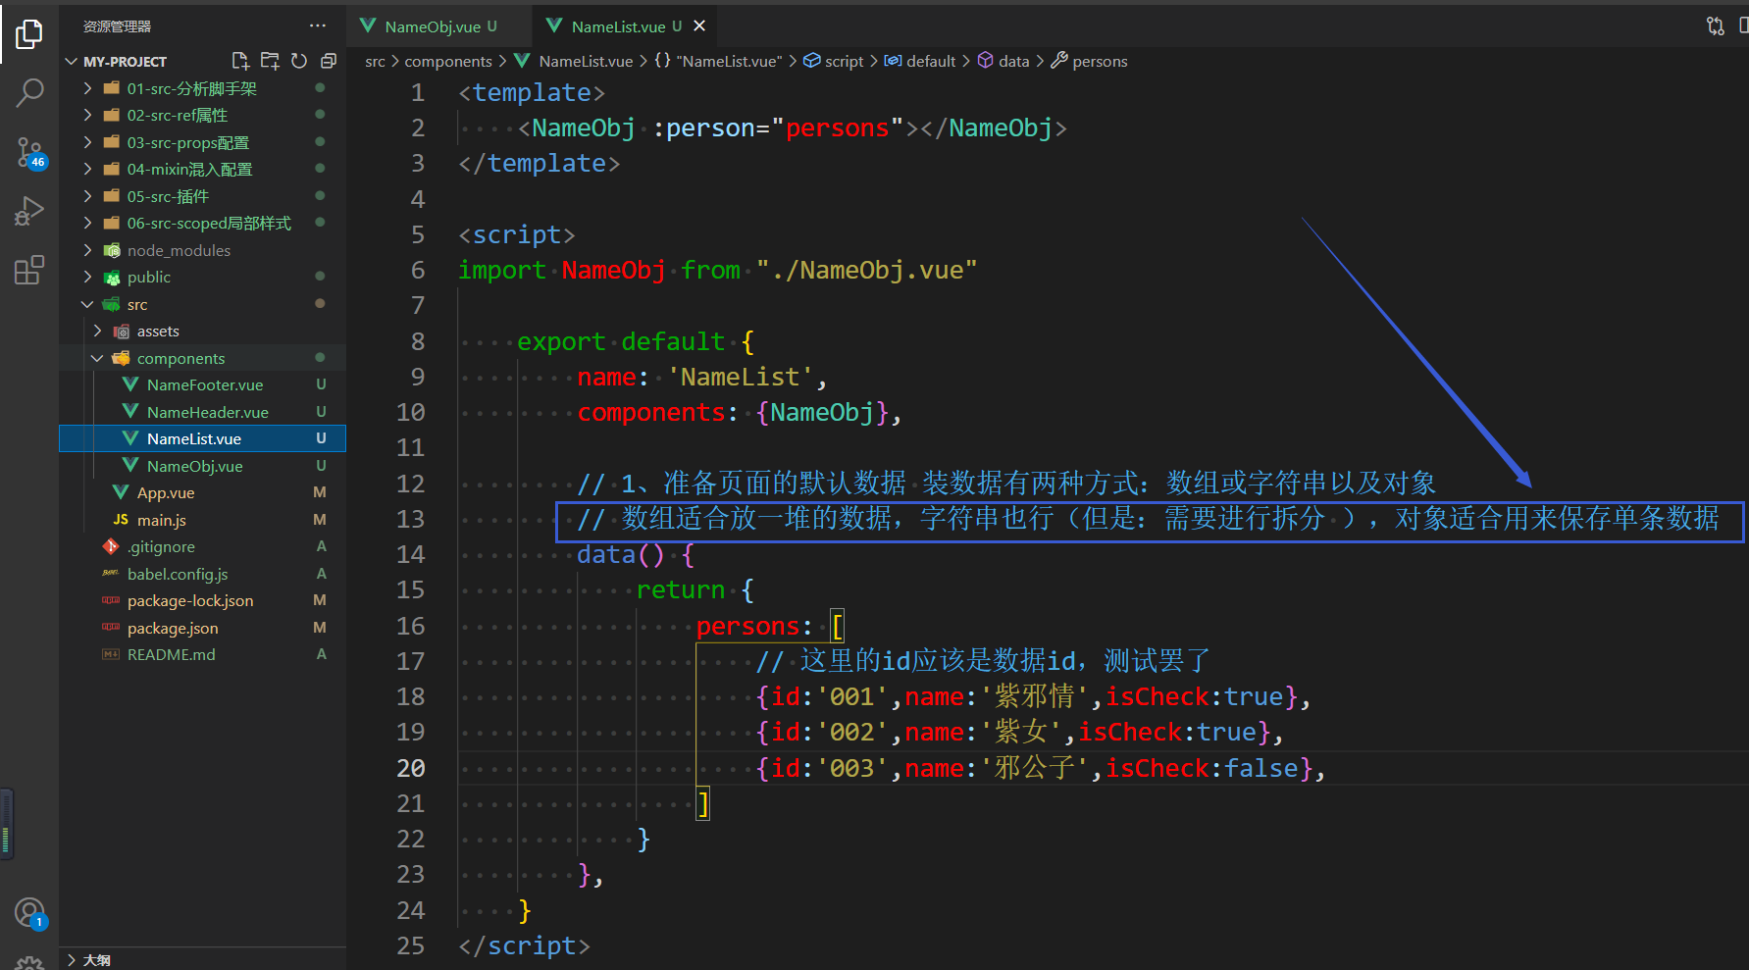
Task: Open .gitignore file
Action: coord(160,546)
